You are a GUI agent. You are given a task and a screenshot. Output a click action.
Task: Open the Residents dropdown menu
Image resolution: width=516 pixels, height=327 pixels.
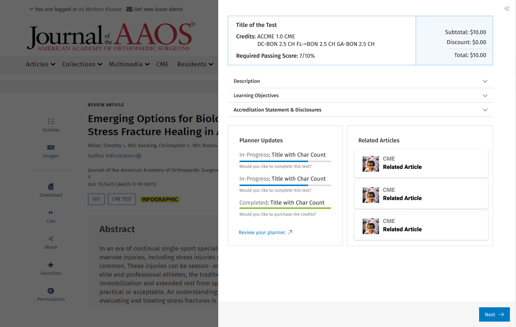[x=195, y=64]
